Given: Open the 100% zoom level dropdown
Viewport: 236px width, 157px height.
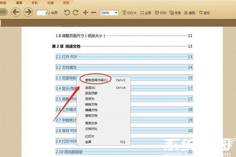Looking at the screenshot, I should click(109, 13).
